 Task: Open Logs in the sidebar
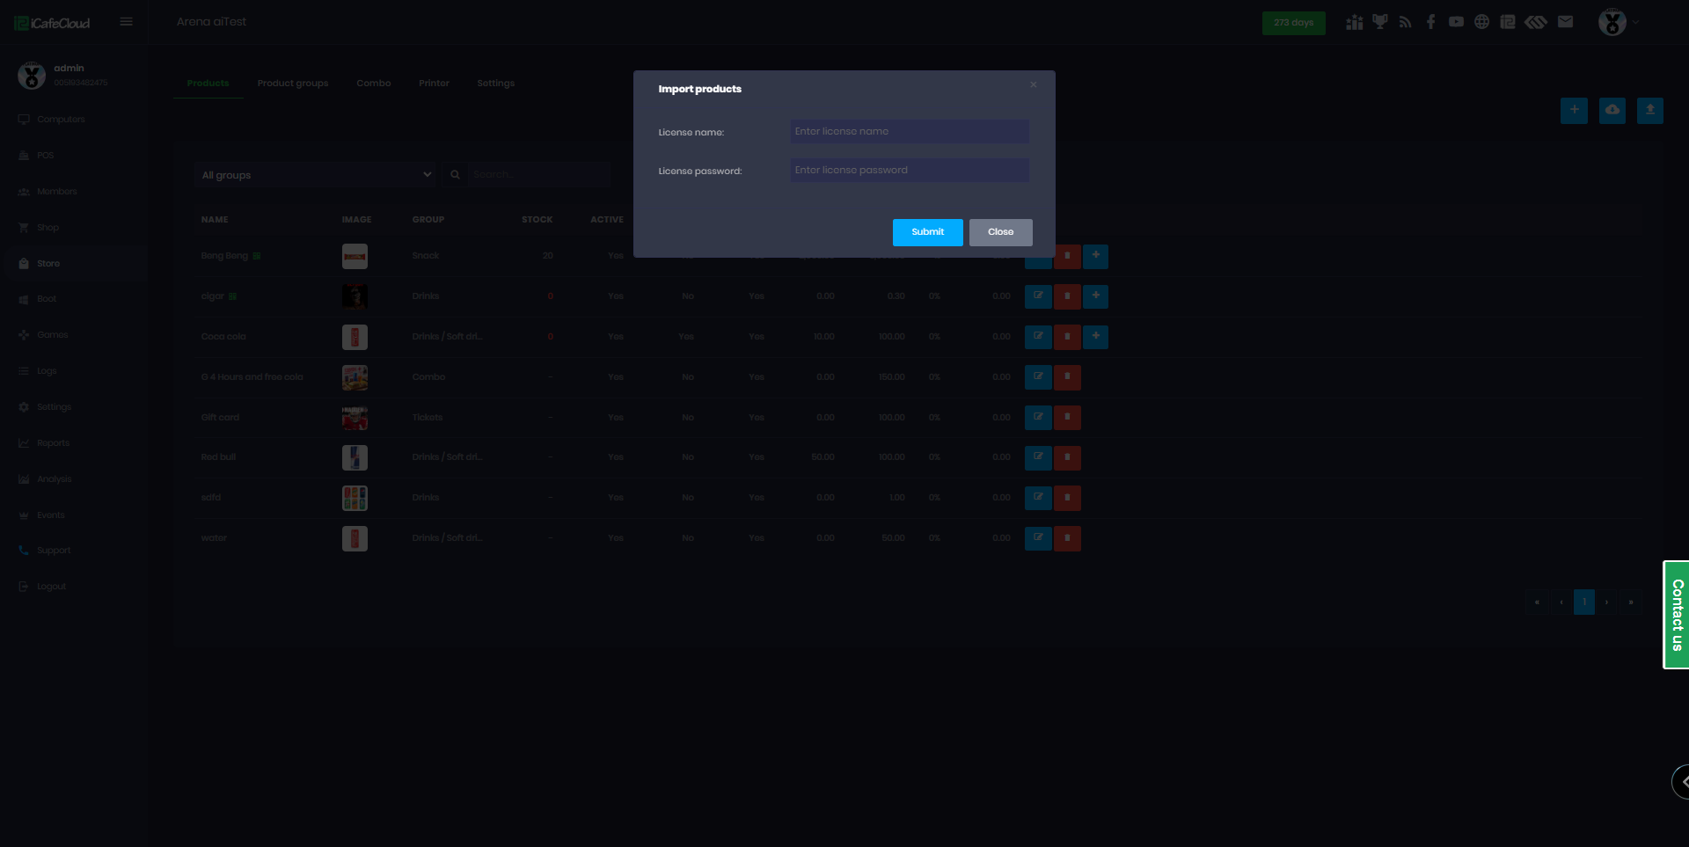tap(46, 371)
